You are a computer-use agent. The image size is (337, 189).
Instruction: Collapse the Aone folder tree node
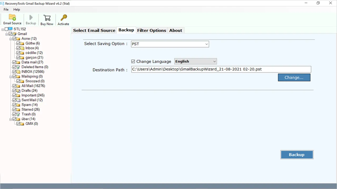coord(11,39)
